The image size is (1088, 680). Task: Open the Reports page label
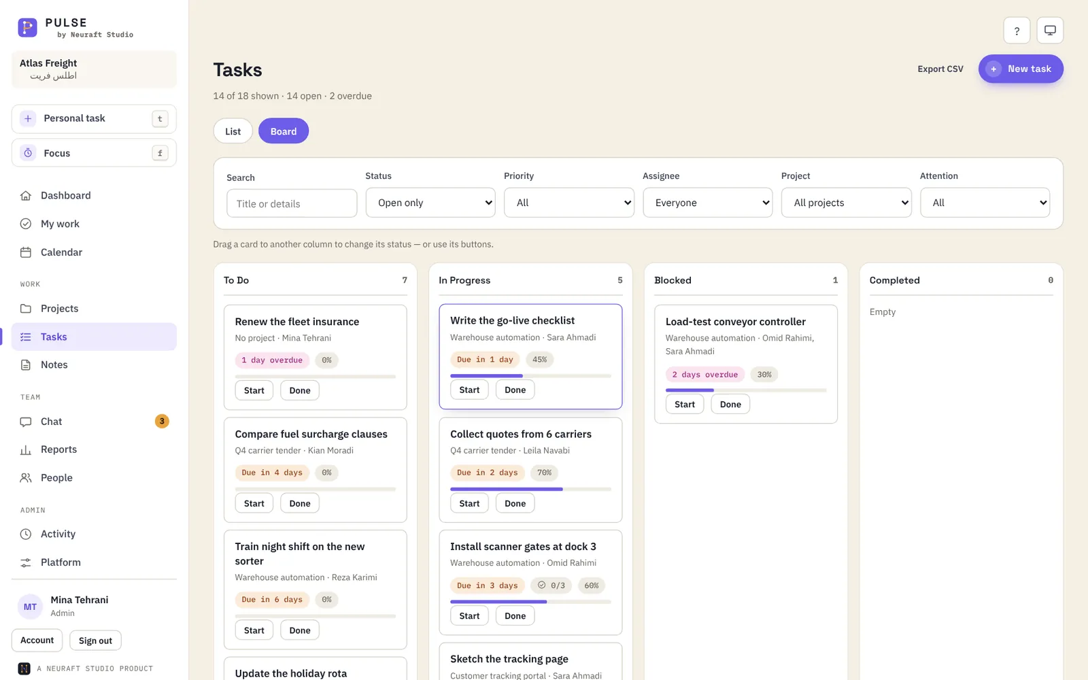[x=58, y=449]
